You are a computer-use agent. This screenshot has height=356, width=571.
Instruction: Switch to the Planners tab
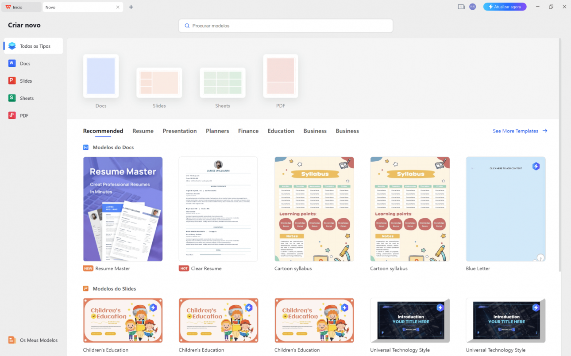(217, 131)
